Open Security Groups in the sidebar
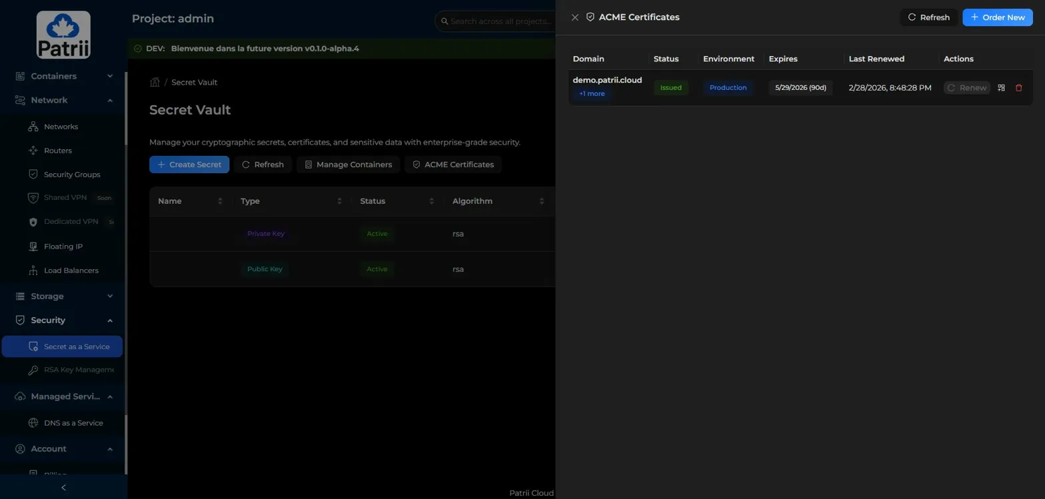Viewport: 1045px width, 499px height. pyautogui.click(x=71, y=175)
